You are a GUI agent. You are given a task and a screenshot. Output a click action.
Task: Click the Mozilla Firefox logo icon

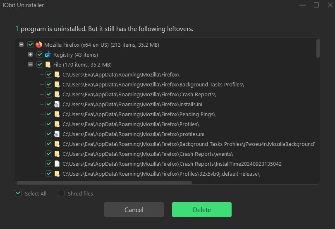(39, 45)
